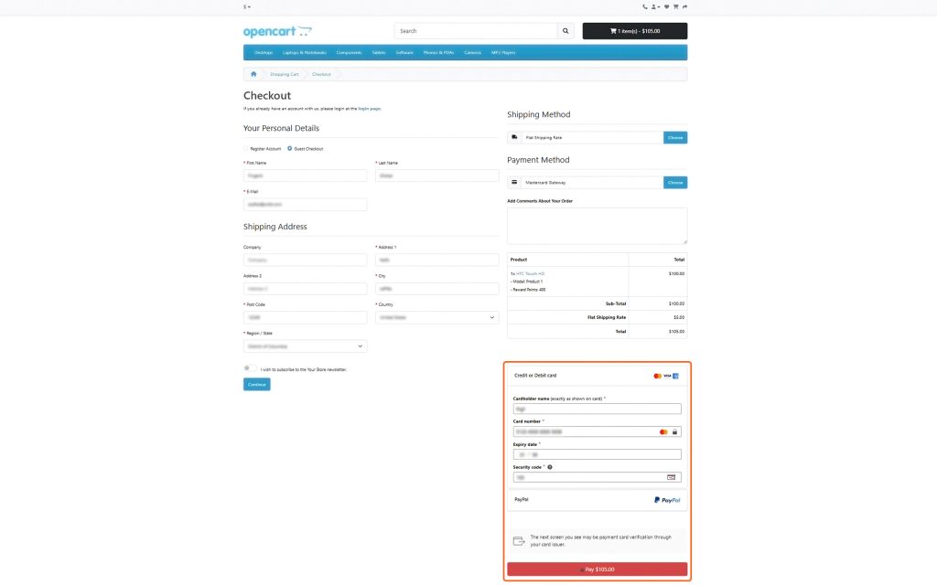Image resolution: width=937 pixels, height=585 pixels.
Task: Click the card verification illustration icon
Action: (x=518, y=539)
